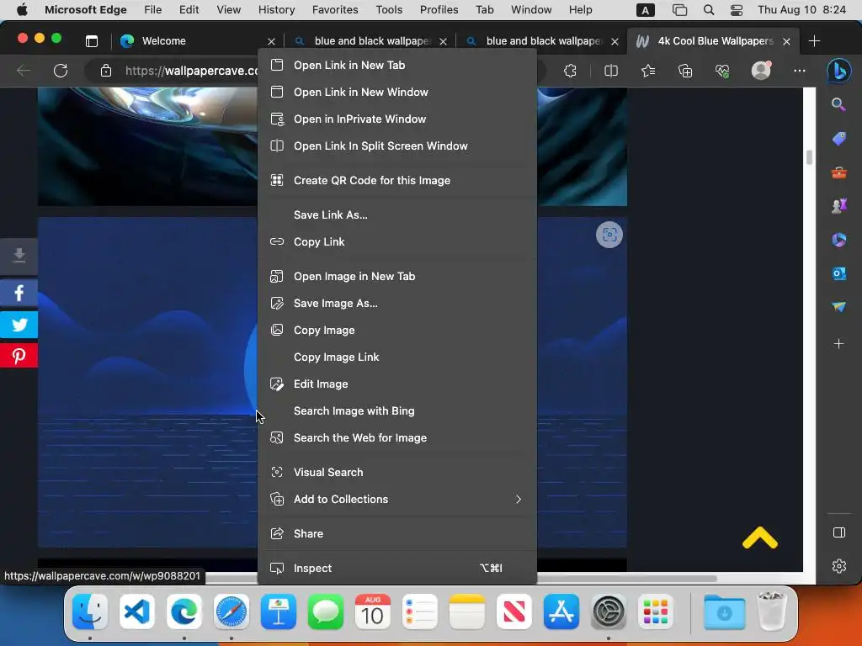
Task: Open Control Center in menu bar
Action: pyautogui.click(x=737, y=10)
